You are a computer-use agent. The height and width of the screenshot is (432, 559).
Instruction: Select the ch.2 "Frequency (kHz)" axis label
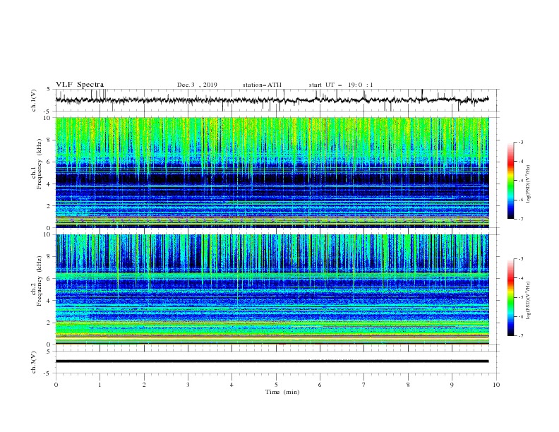click(40, 281)
